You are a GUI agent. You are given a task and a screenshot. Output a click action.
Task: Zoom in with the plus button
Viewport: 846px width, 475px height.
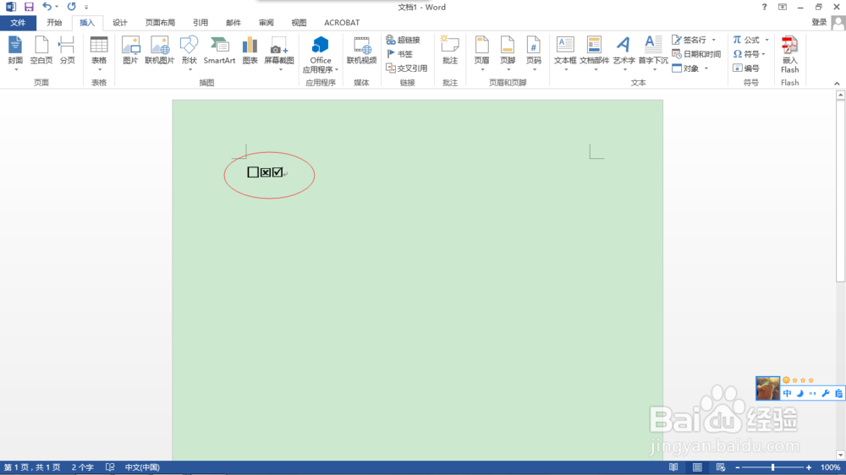(x=808, y=467)
